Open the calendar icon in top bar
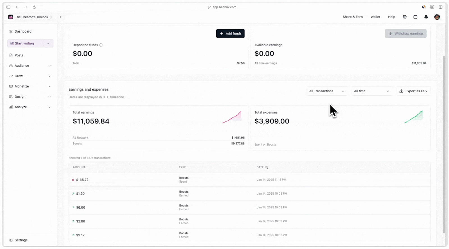This screenshot has height=249, width=449. pyautogui.click(x=415, y=17)
